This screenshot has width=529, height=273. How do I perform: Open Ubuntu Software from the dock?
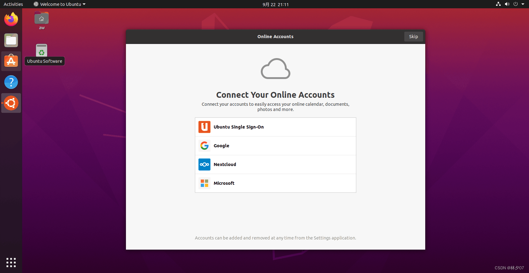[11, 61]
